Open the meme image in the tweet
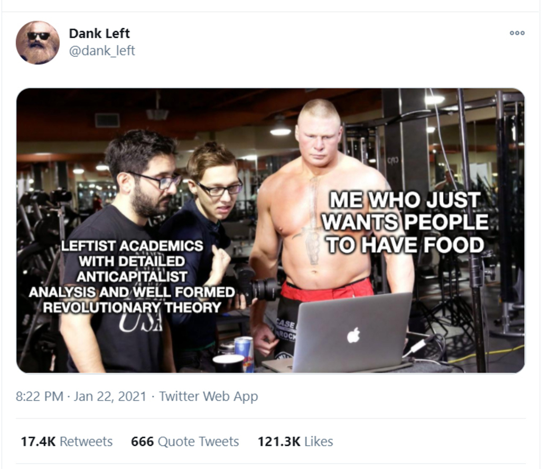 click(x=270, y=231)
